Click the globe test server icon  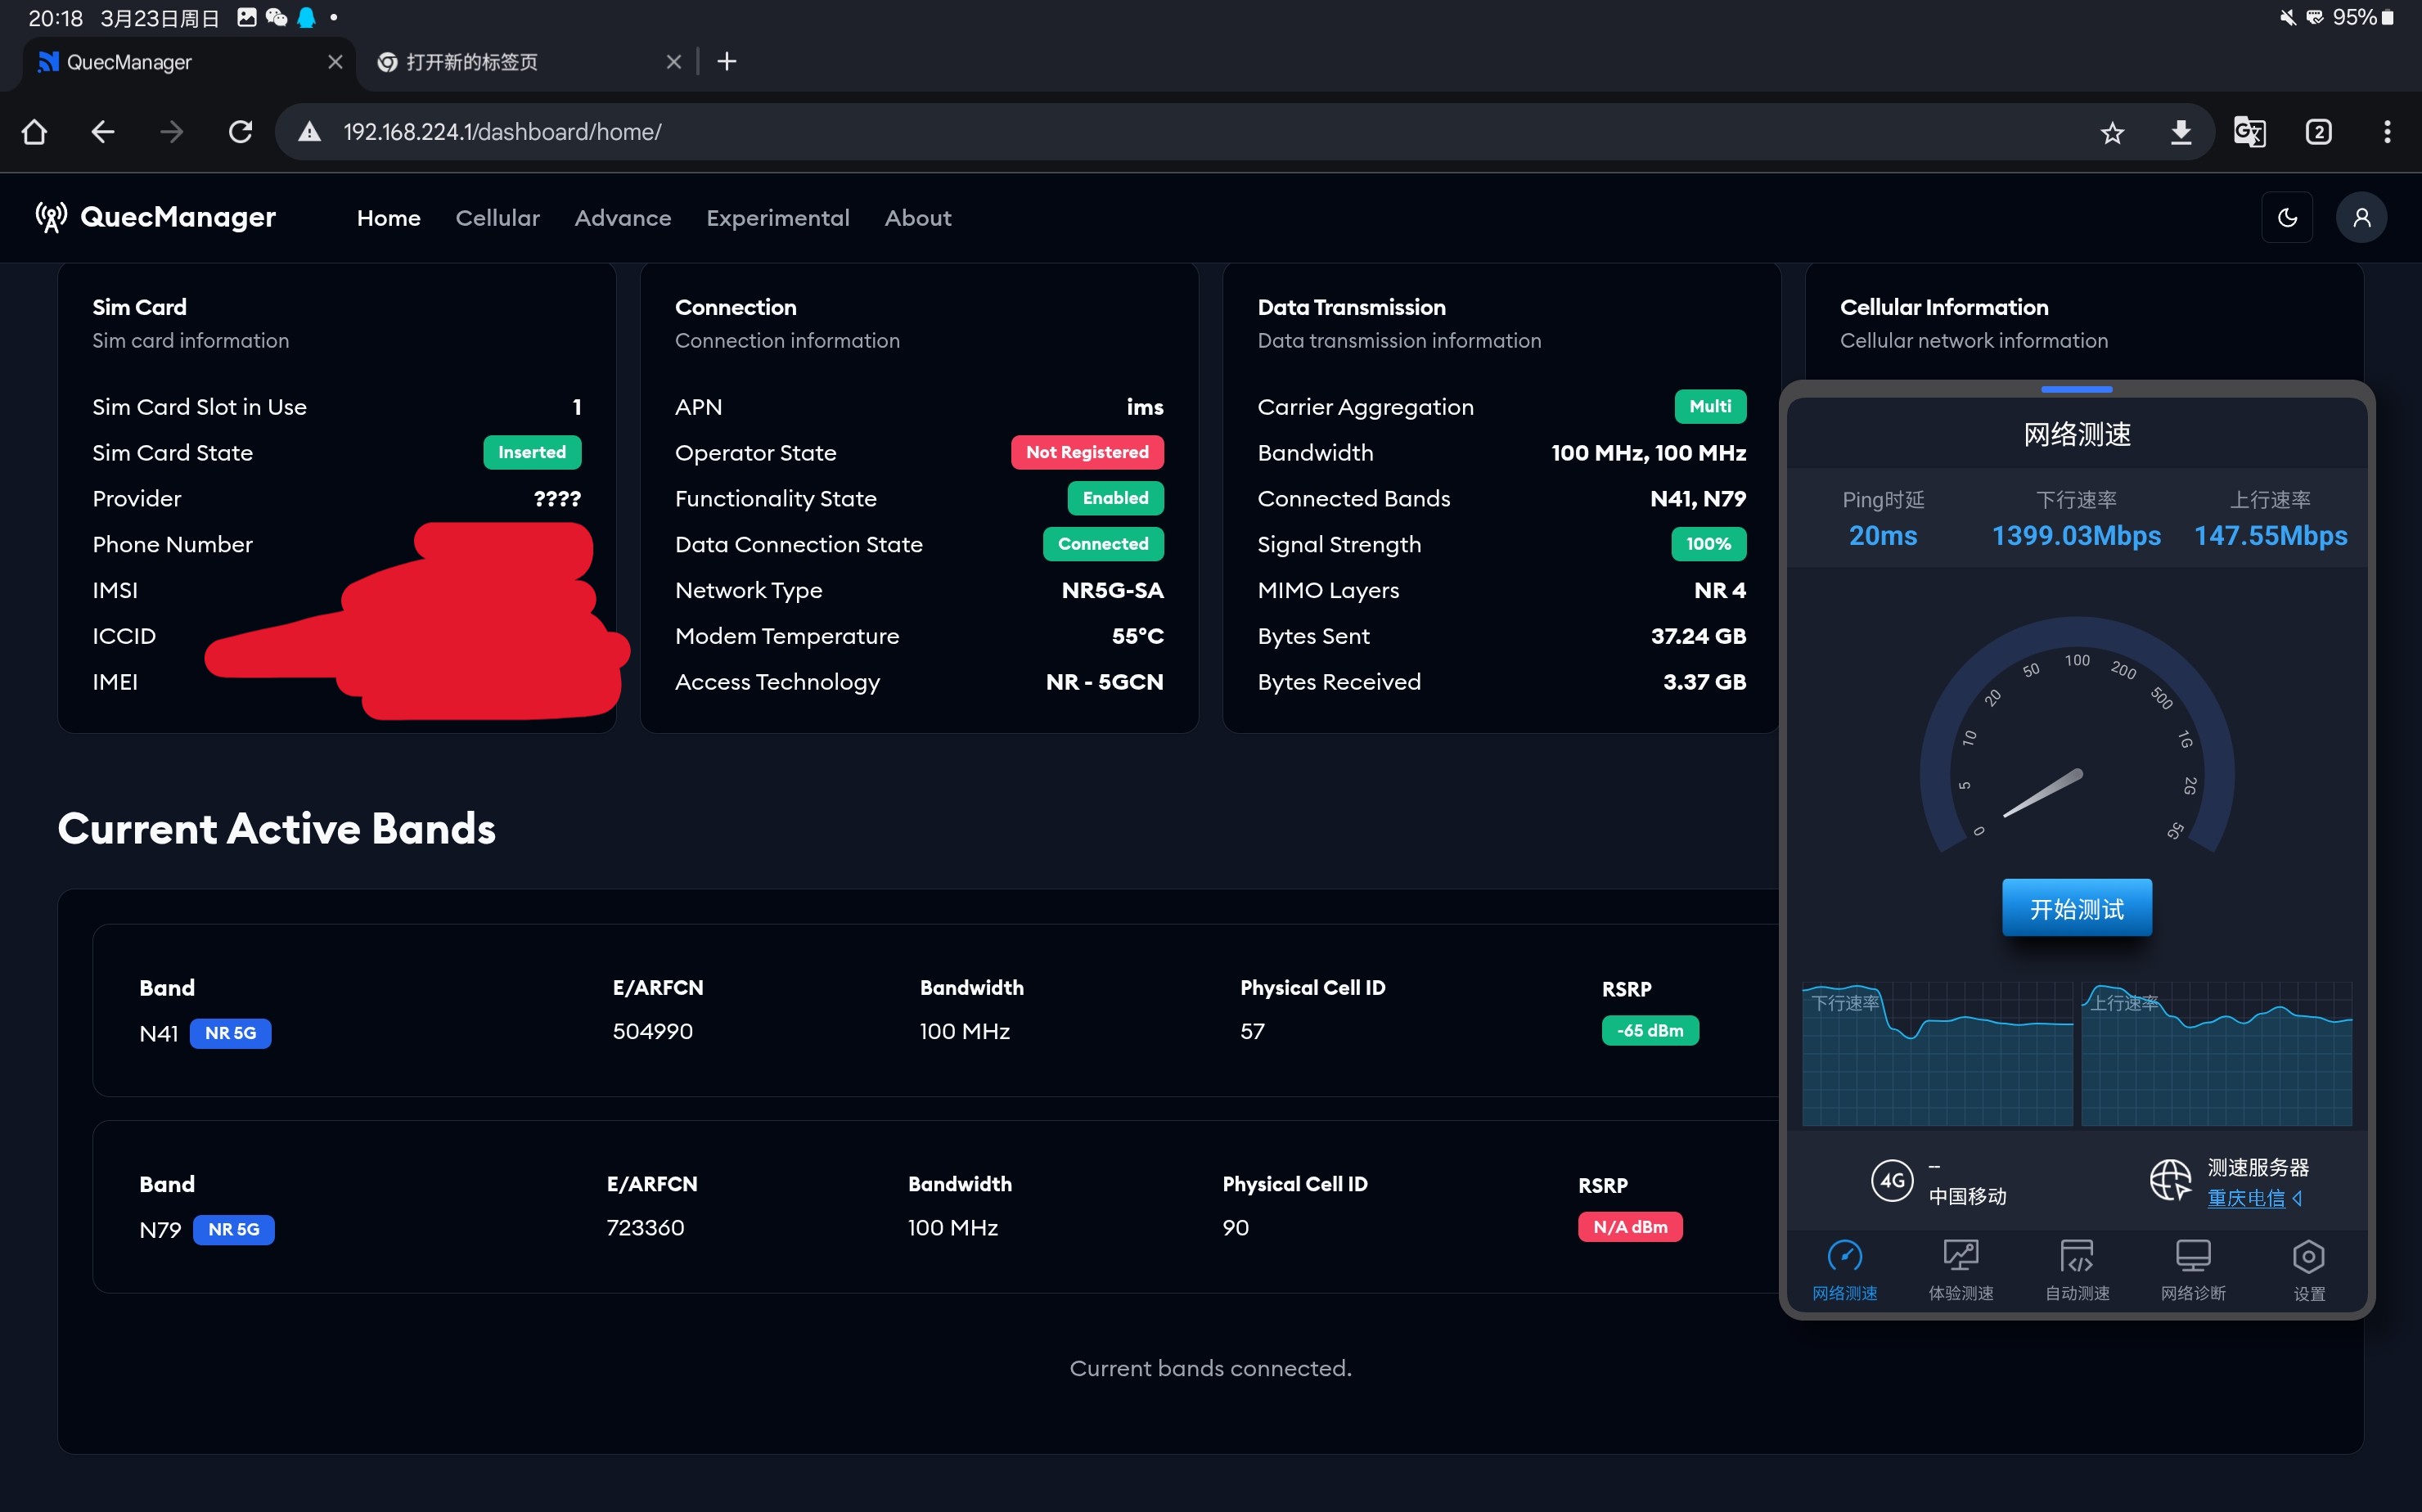(x=2171, y=1181)
